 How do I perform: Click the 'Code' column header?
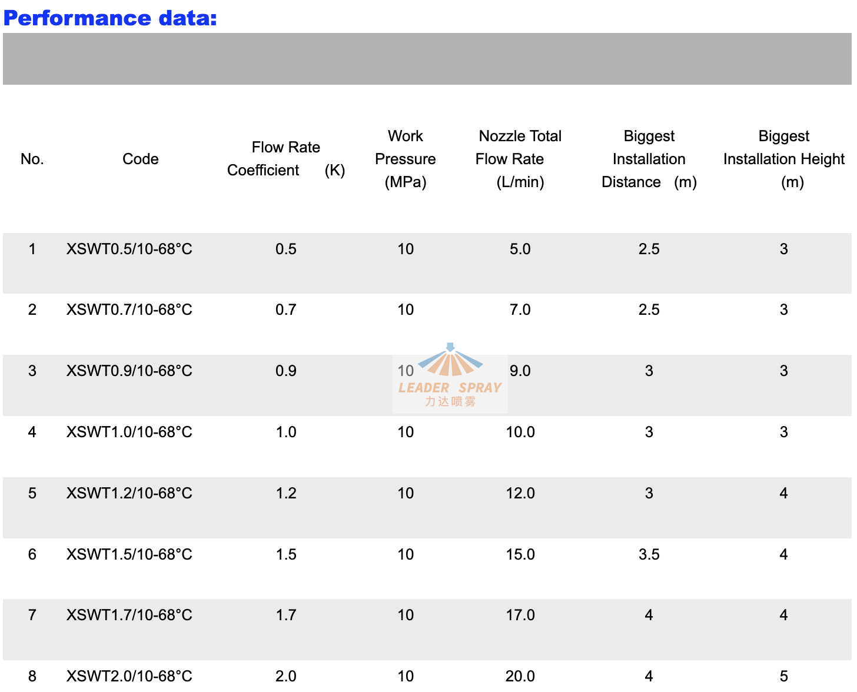pyautogui.click(x=141, y=159)
